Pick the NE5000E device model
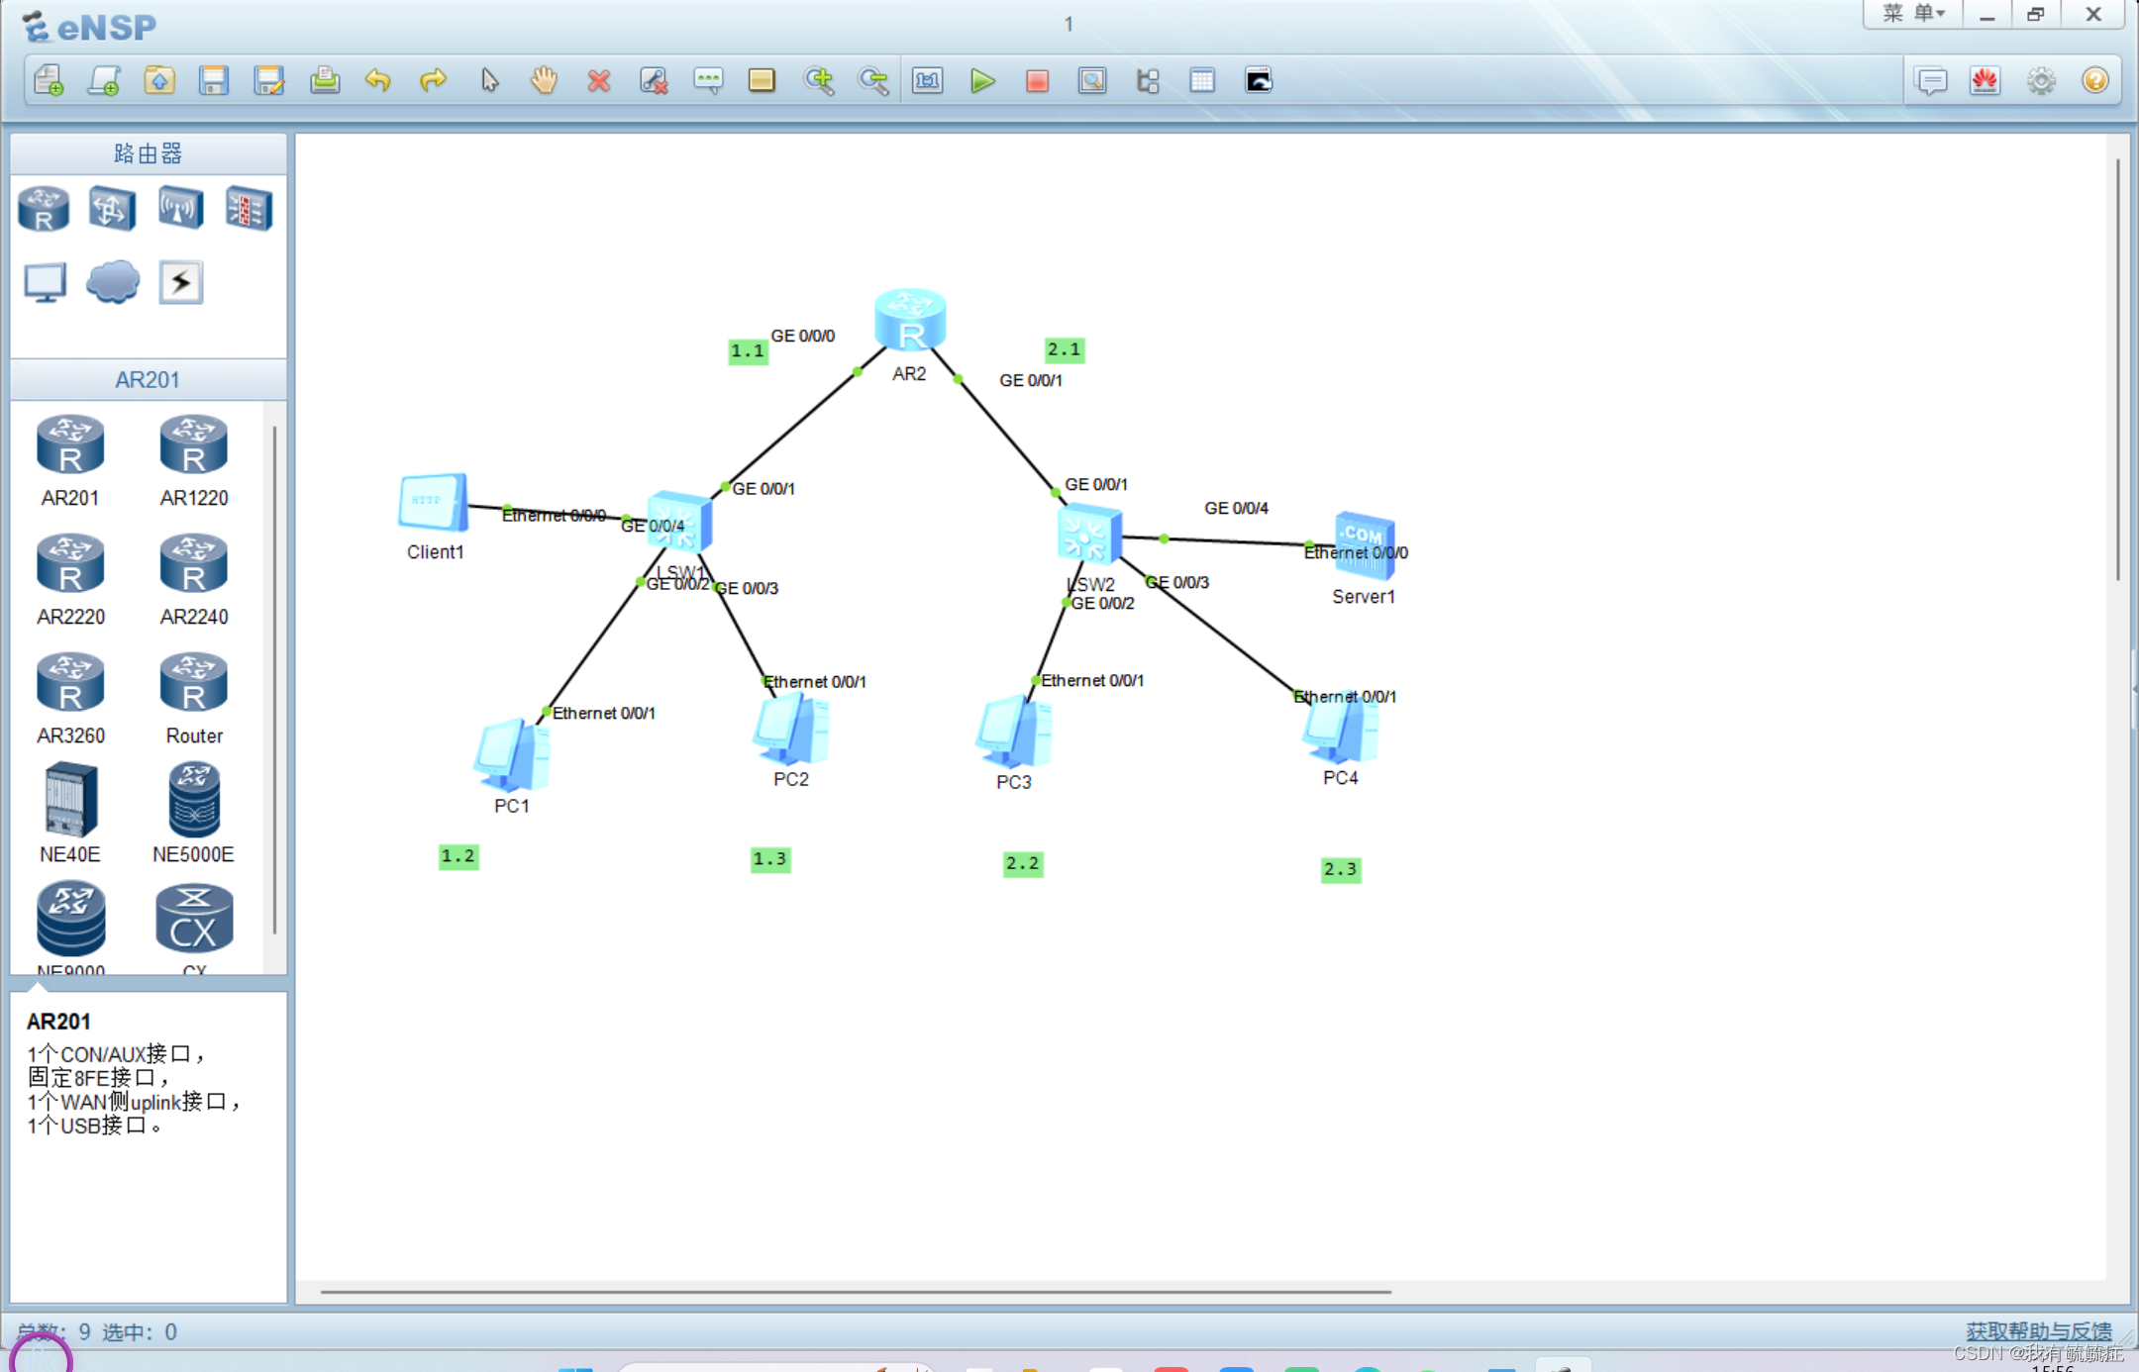 tap(194, 813)
